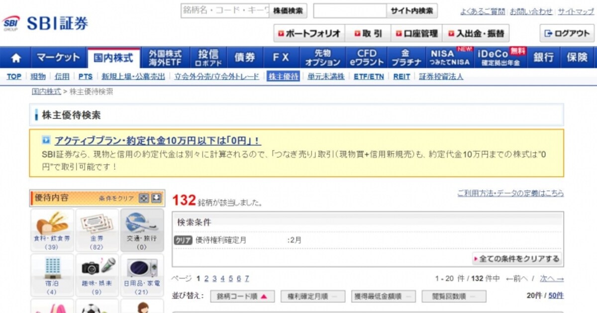The image size is (597, 313).
Task: Open the 現物 submenu link
Action: coord(38,76)
